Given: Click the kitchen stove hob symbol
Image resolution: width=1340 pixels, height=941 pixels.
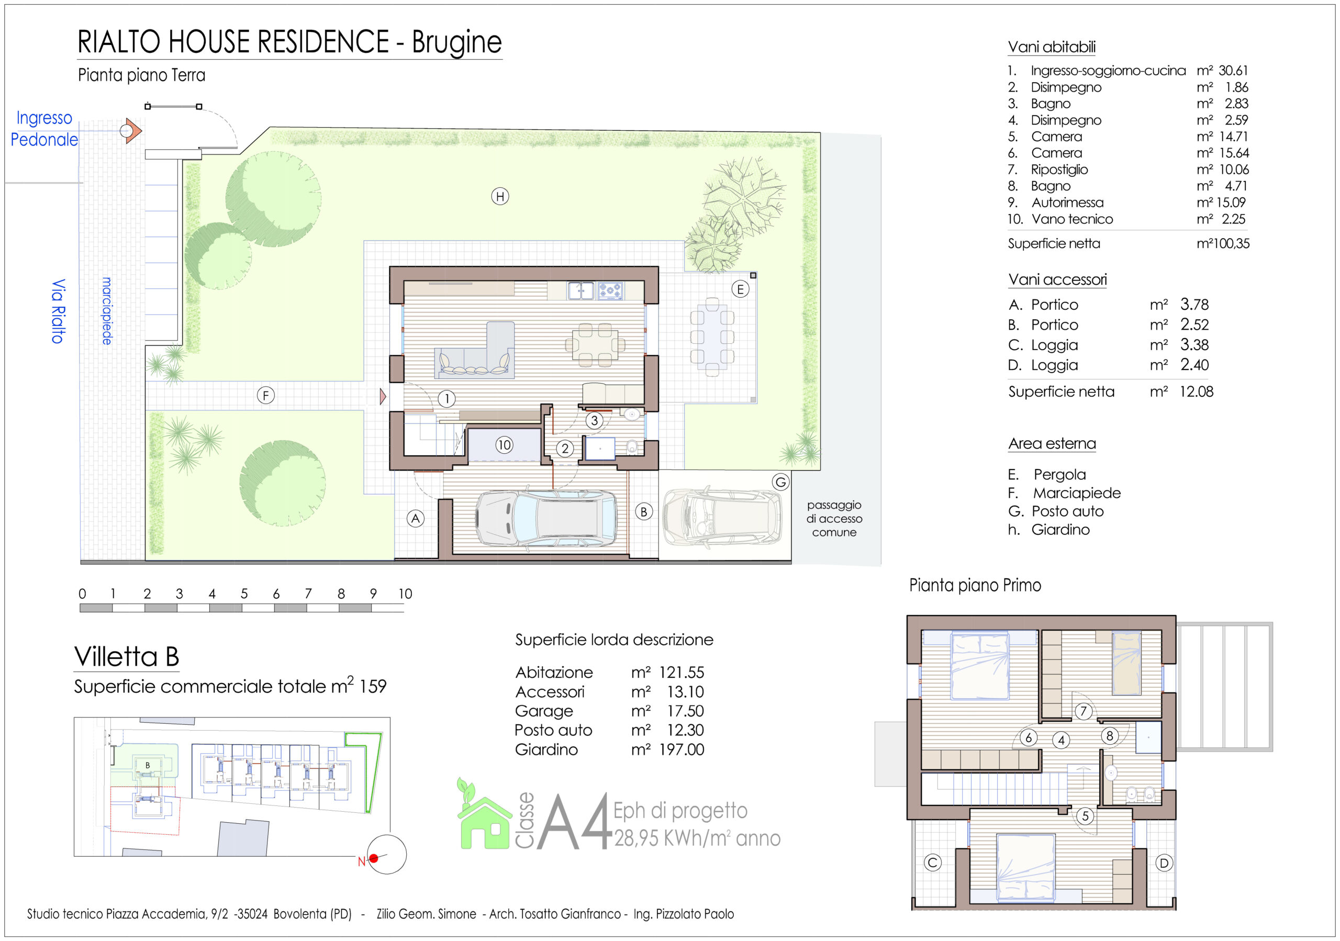Looking at the screenshot, I should (x=610, y=290).
